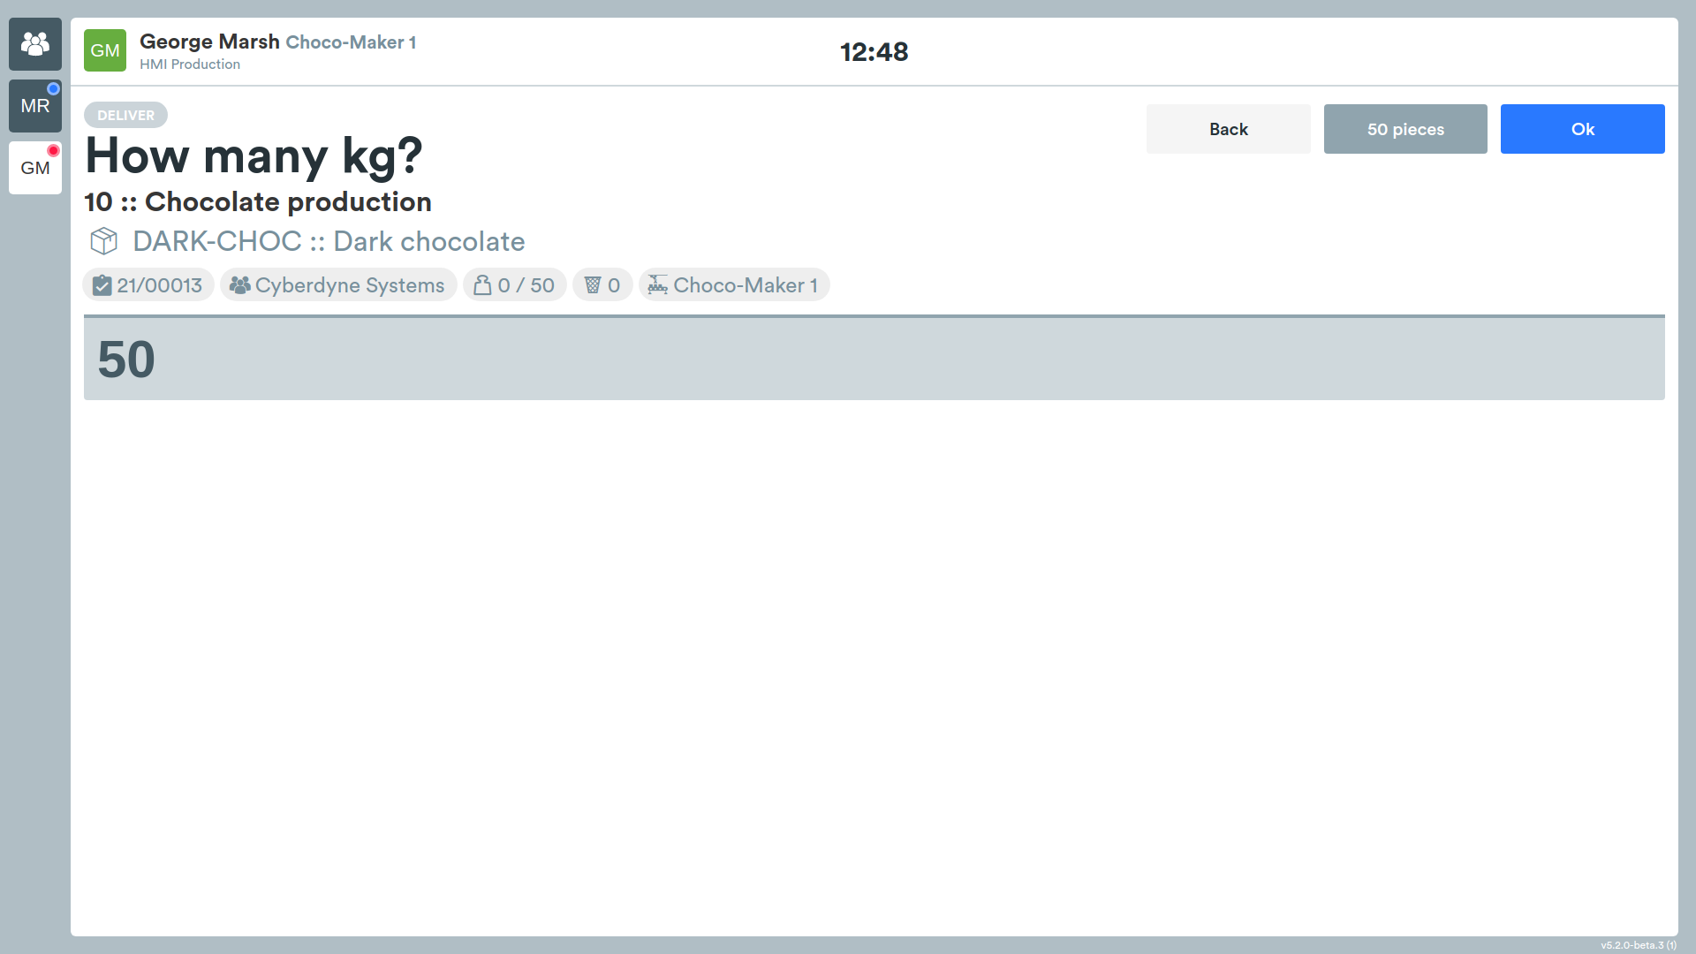Click the 'How many kg?' heading
Screen dimensions: 1696x954
[254, 156]
